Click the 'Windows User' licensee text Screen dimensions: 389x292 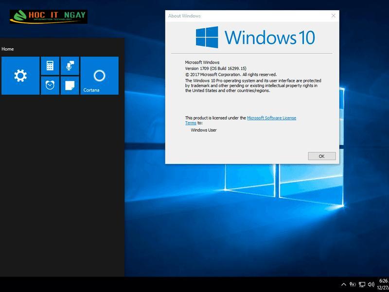click(204, 130)
